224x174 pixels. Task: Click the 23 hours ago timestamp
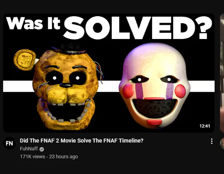pos(64,157)
